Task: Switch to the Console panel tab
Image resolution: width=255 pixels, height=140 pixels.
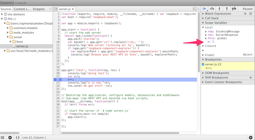Action: (21, 3)
